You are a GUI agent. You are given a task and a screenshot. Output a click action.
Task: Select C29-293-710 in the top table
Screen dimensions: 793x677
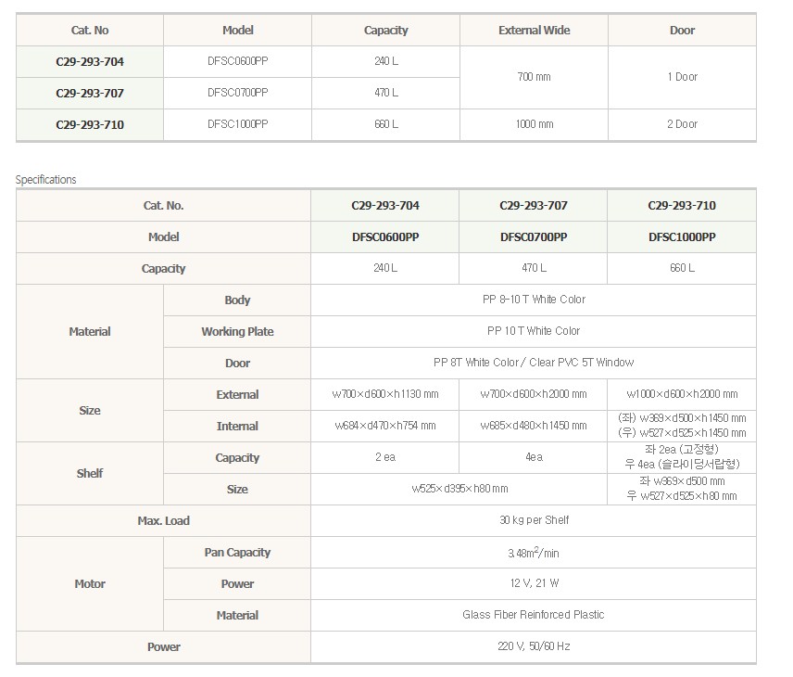pyautogui.click(x=90, y=124)
